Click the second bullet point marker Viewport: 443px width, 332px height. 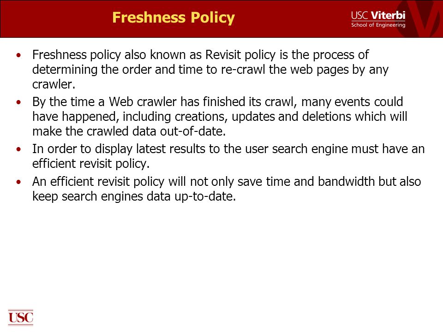[18, 102]
